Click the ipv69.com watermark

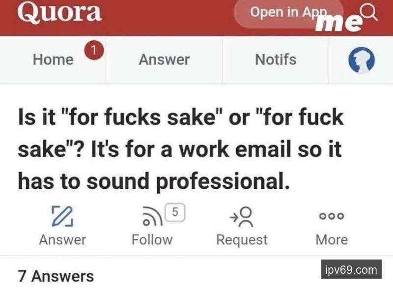351,269
